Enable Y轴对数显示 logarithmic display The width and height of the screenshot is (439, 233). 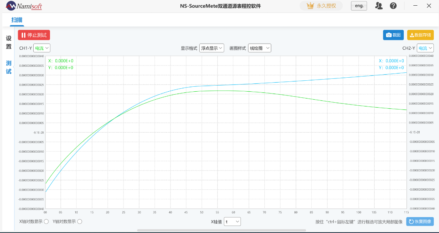pos(80,221)
